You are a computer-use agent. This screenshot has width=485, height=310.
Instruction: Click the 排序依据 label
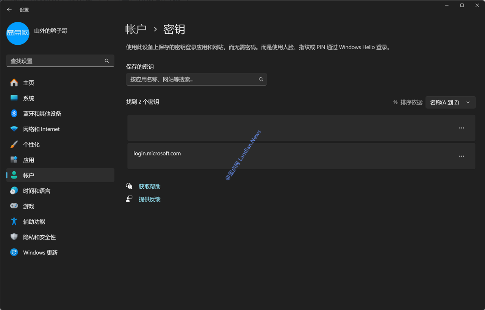tap(412, 102)
